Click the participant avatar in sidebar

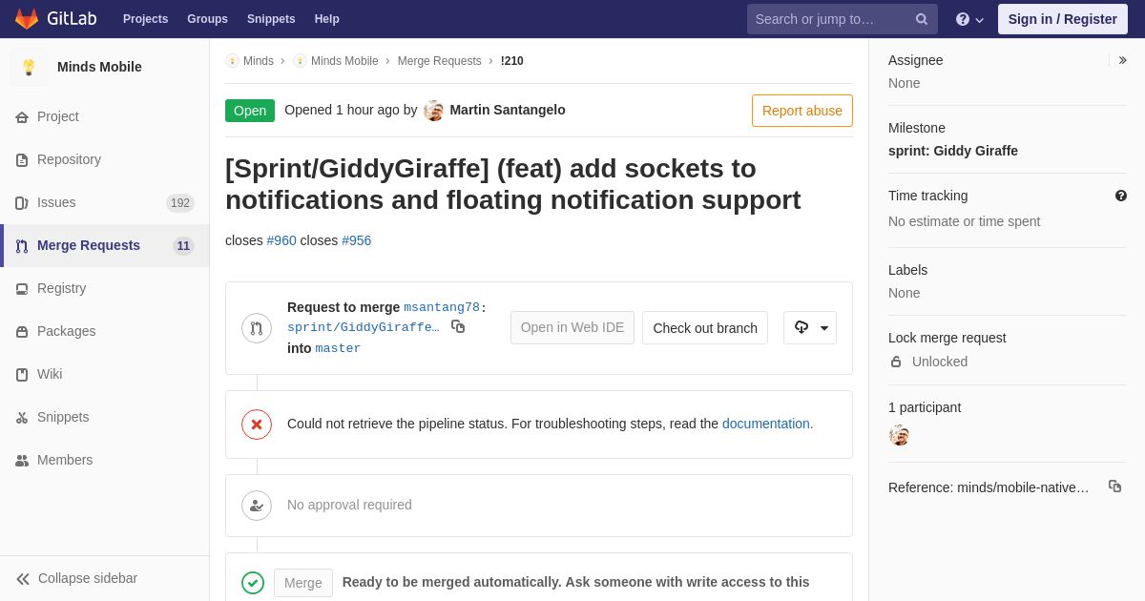(x=899, y=435)
